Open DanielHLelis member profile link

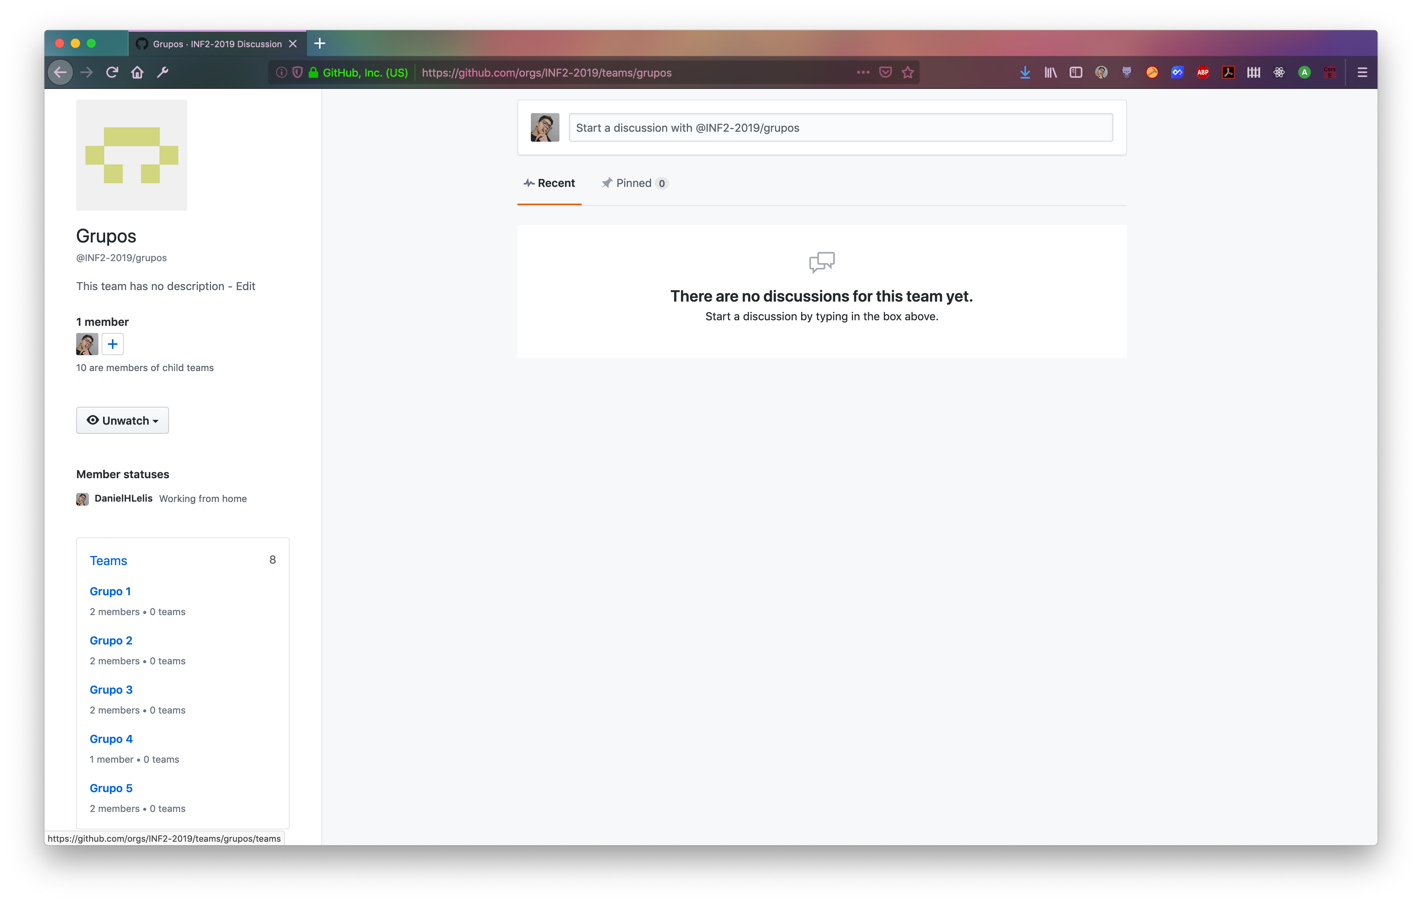(123, 498)
